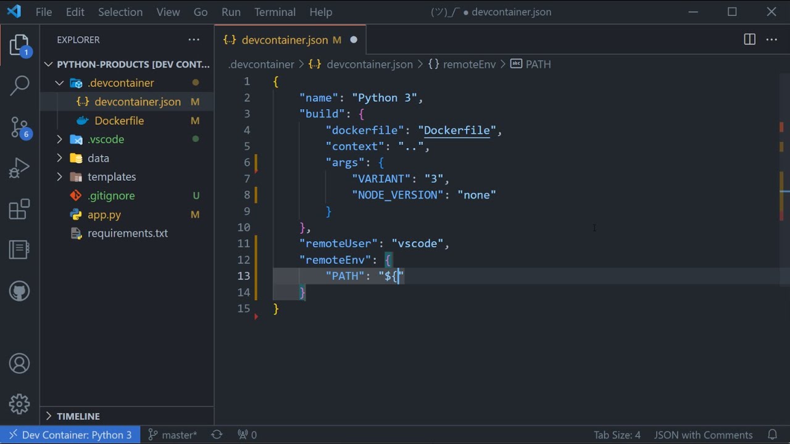The width and height of the screenshot is (790, 444).
Task: Change JSON with Comments language mode
Action: pyautogui.click(x=703, y=435)
